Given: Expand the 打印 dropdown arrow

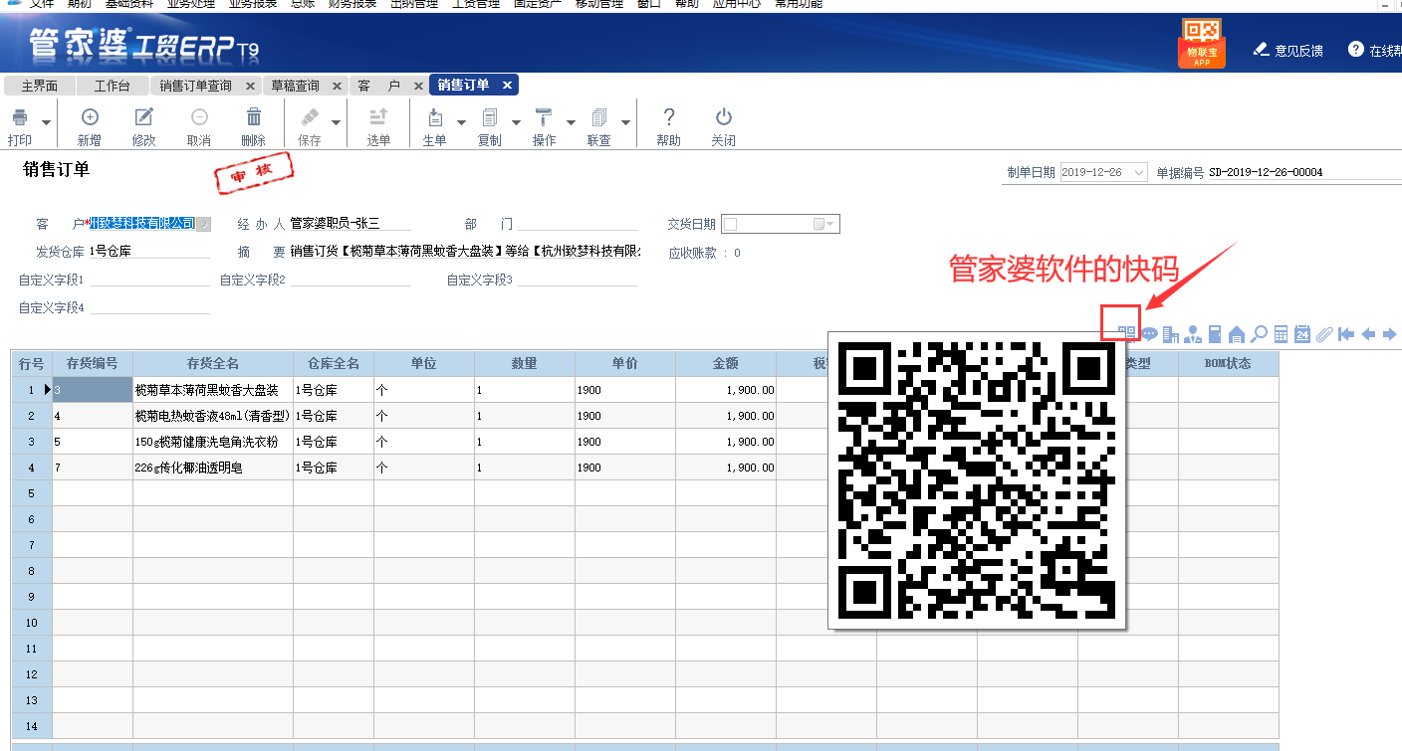Looking at the screenshot, I should [47, 121].
